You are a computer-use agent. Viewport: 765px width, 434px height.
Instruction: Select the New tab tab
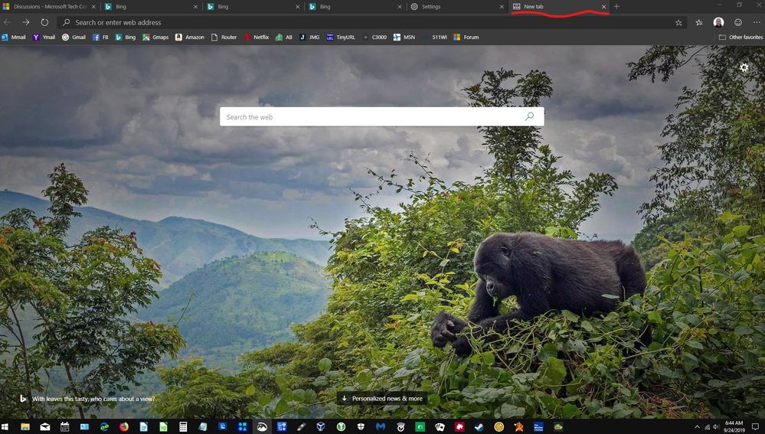tap(559, 6)
